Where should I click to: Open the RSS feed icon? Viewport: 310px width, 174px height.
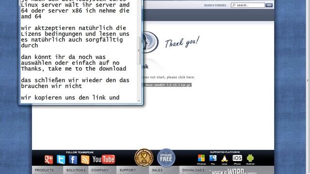(x=85, y=159)
